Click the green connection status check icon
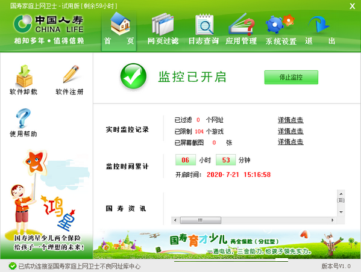Screen dimensions: 361x272 coord(13,266)
